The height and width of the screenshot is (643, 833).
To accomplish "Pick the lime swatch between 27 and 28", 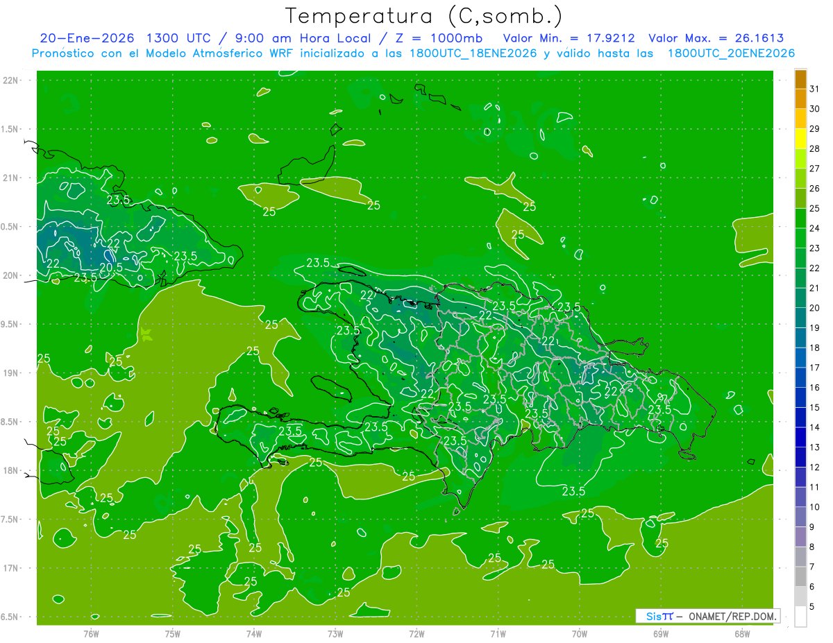I will (x=800, y=159).
